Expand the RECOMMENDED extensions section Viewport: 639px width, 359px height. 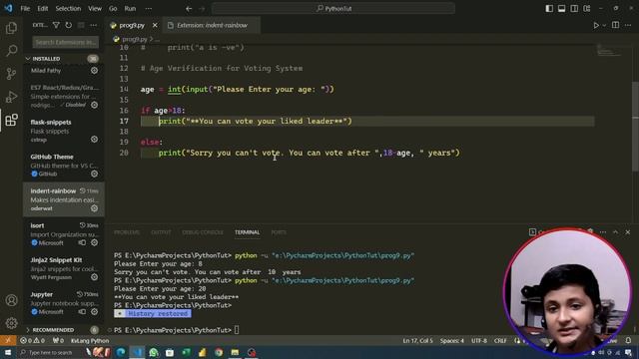point(64,330)
